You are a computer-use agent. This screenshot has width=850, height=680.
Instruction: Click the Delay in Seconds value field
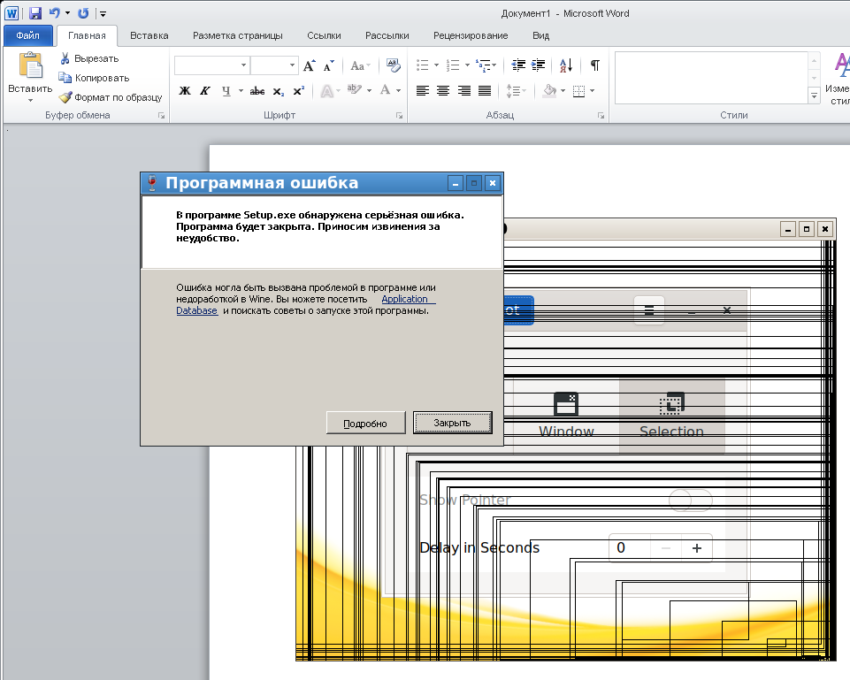(x=630, y=547)
